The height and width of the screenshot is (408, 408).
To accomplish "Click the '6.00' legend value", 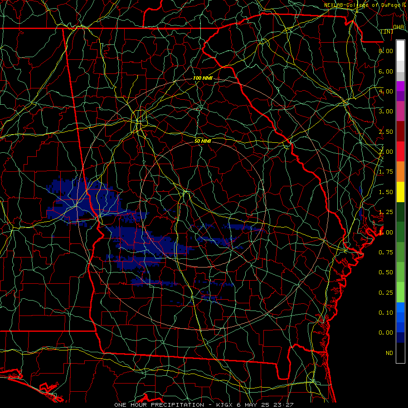I will [386, 71].
